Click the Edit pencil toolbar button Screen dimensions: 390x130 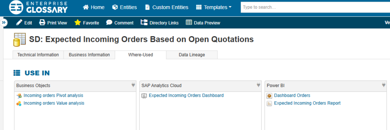coord(24,23)
